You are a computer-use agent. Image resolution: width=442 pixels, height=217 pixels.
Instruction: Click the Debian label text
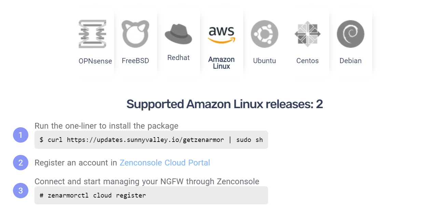point(350,61)
